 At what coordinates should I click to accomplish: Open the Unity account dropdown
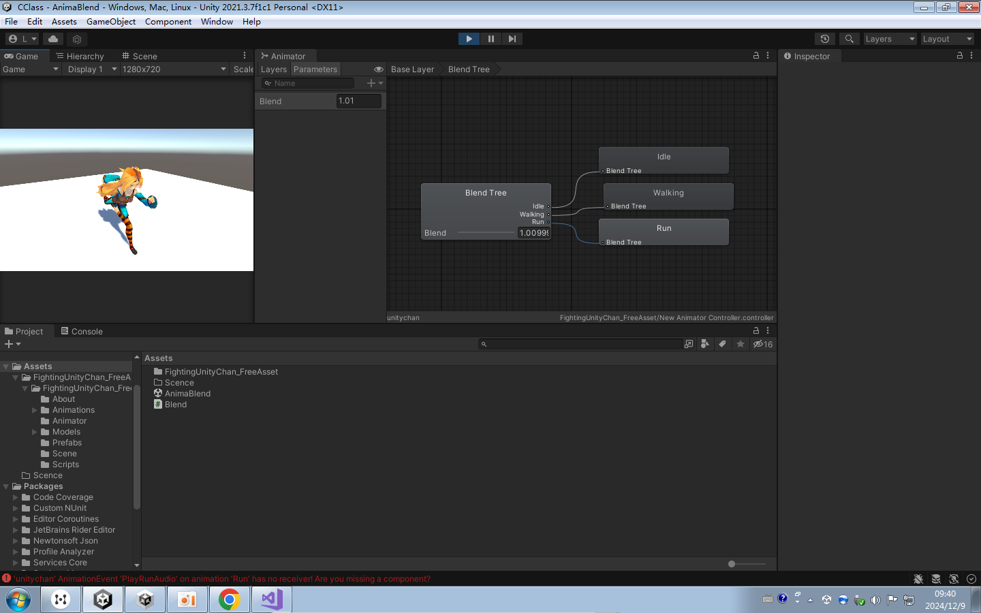22,39
